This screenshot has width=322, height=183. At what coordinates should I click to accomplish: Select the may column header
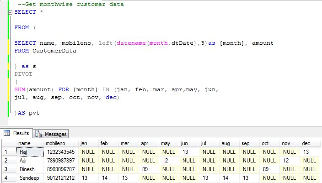pyautogui.click(x=169, y=143)
